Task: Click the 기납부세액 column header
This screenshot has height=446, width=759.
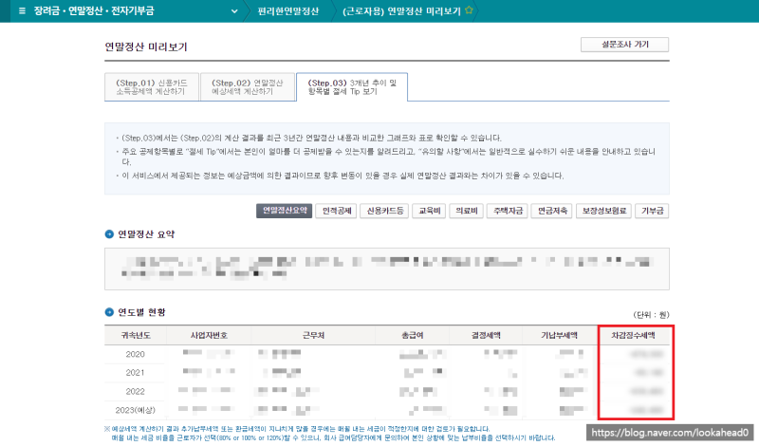Action: [559, 335]
